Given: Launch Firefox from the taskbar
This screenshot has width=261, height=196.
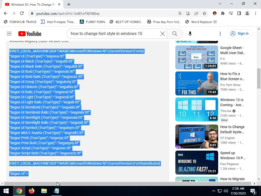Looking at the screenshot, I should 31,191.
